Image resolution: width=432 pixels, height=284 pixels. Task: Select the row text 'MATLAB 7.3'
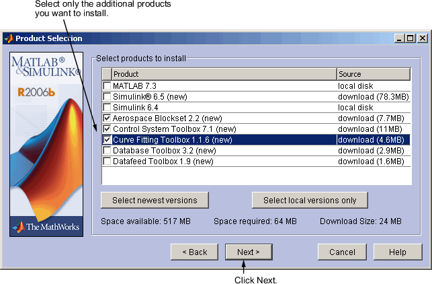pos(135,86)
